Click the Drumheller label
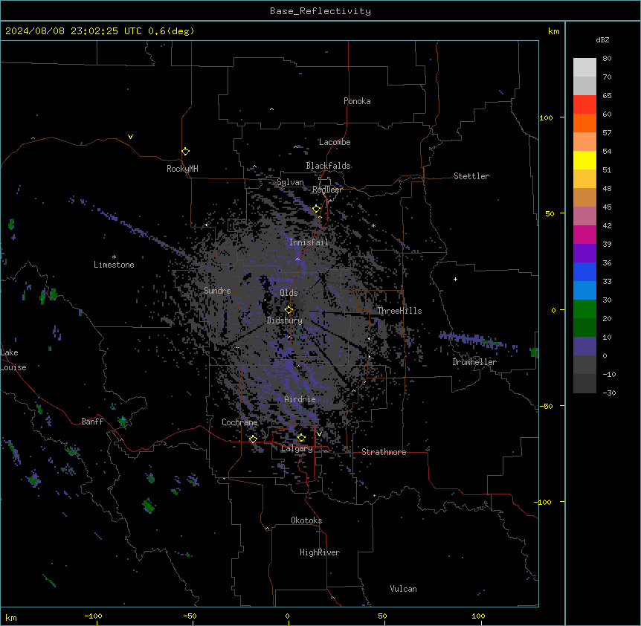This screenshot has width=641, height=626. 474,362
